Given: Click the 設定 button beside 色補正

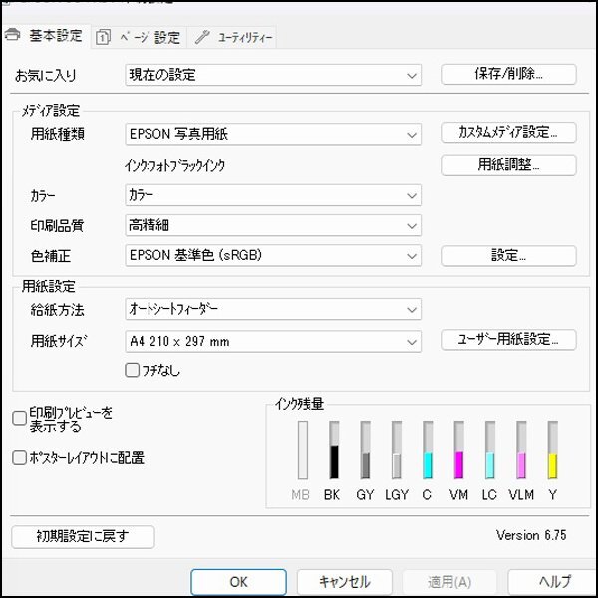Looking at the screenshot, I should pyautogui.click(x=508, y=255).
